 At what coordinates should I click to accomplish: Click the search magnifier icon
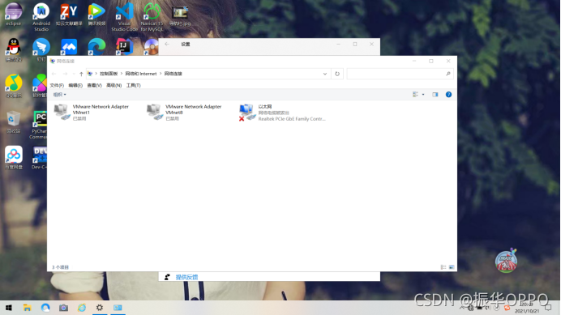coord(448,74)
